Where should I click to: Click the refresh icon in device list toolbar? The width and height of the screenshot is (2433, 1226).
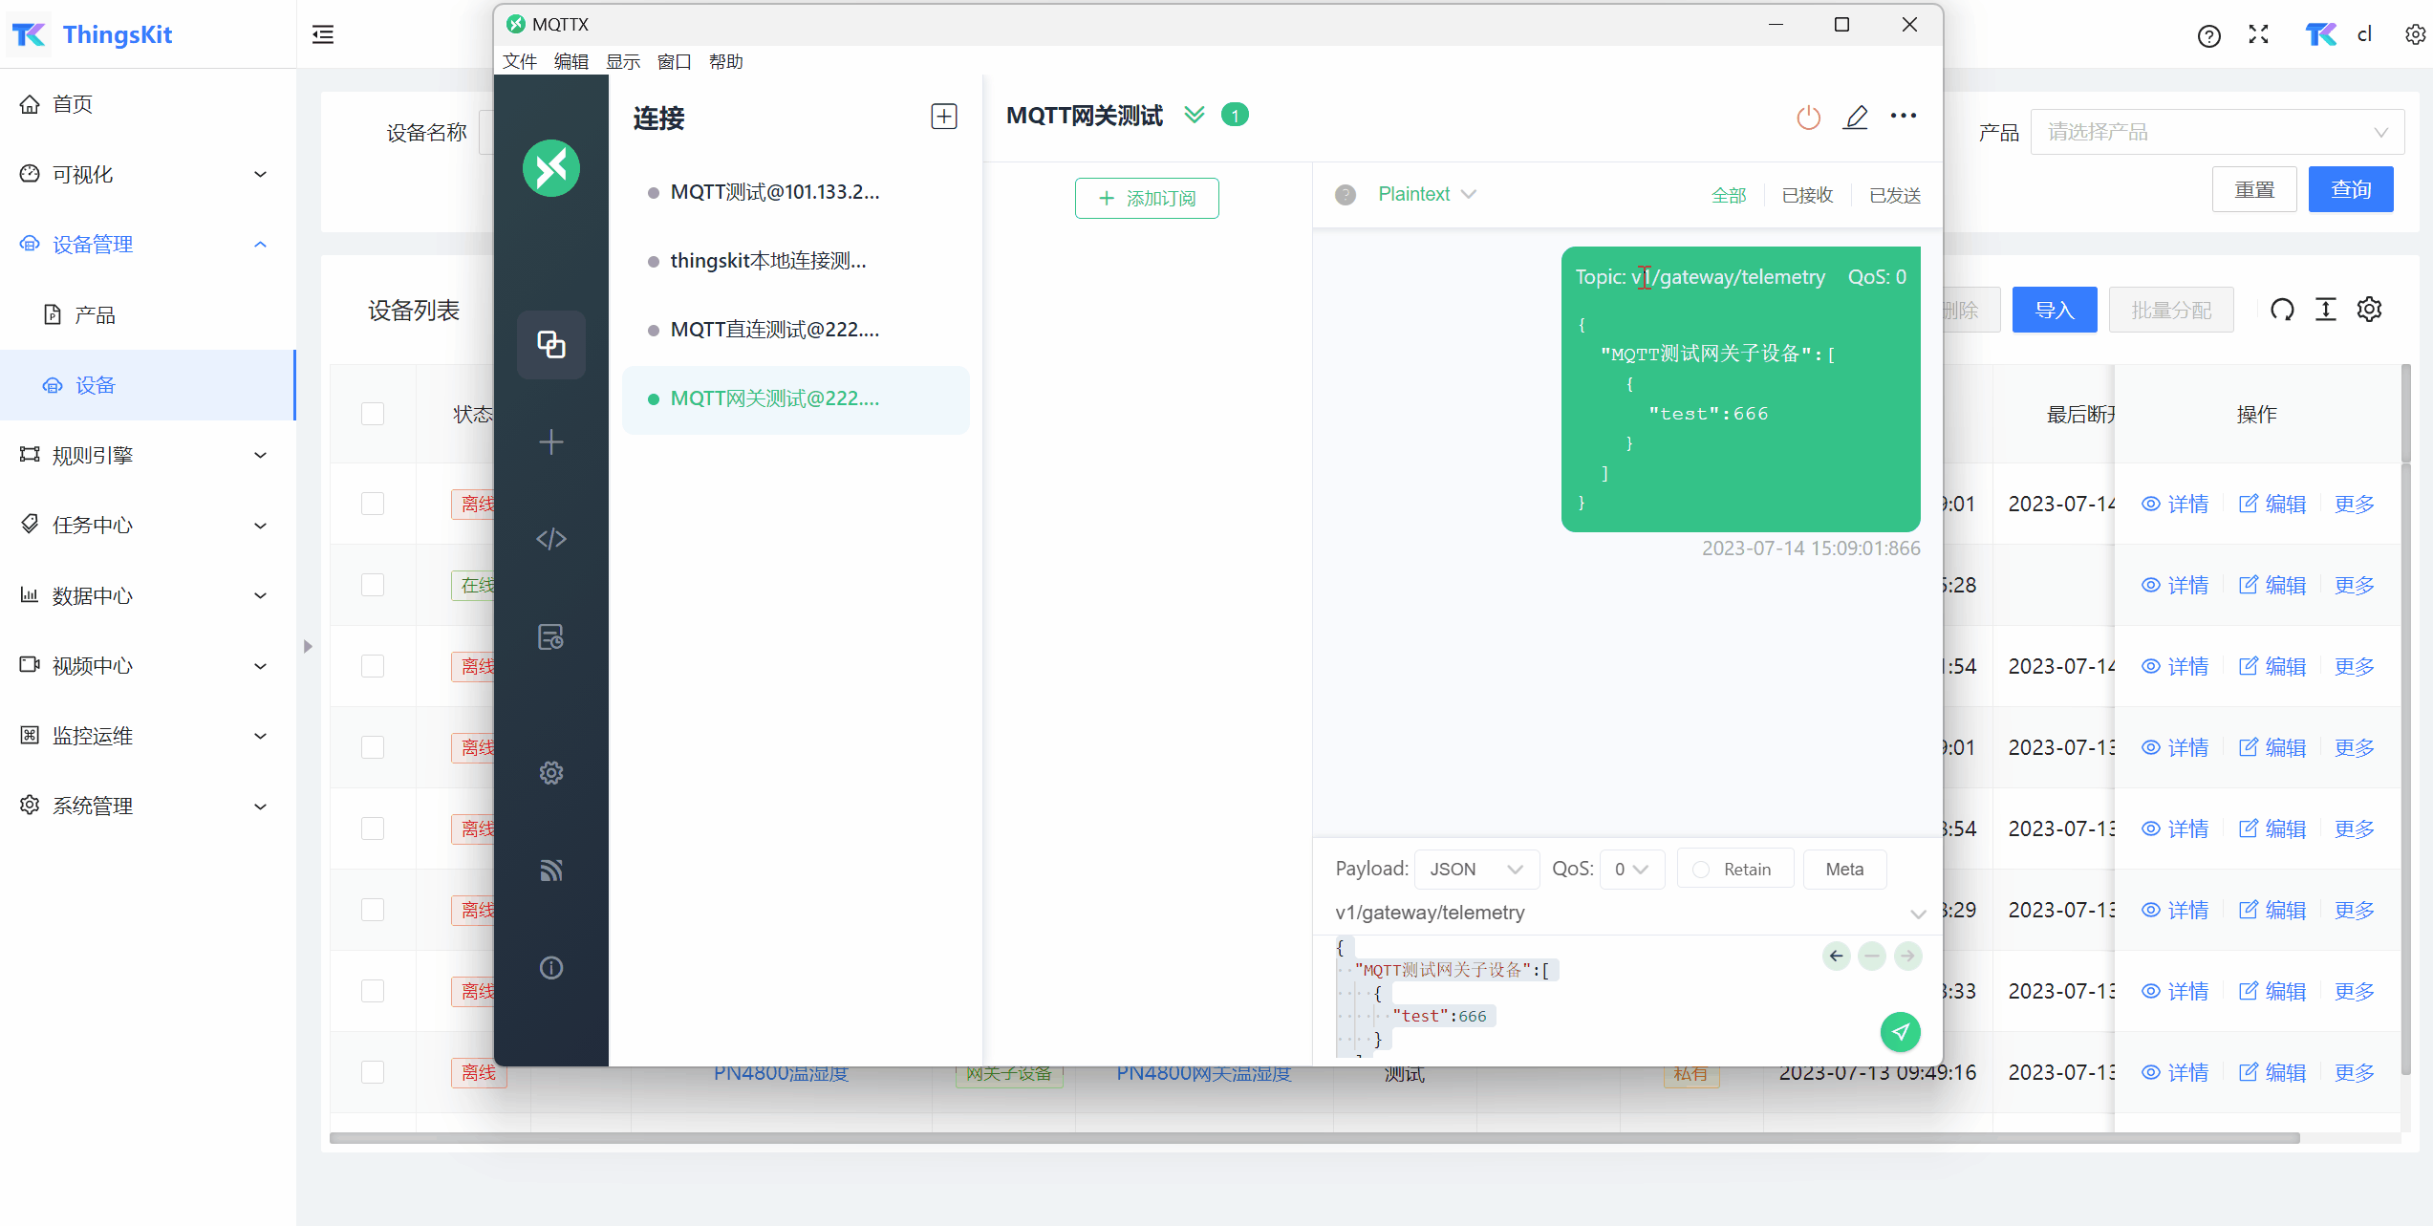(2282, 310)
